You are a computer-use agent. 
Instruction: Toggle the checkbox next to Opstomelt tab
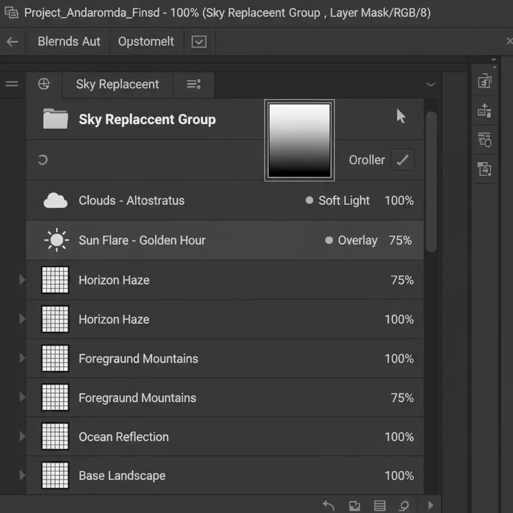[x=199, y=42]
